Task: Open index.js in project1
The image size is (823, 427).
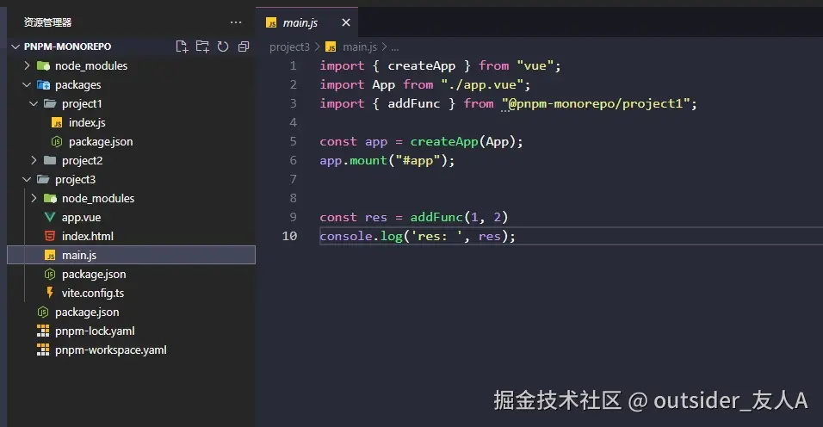Action: pyautogui.click(x=87, y=123)
